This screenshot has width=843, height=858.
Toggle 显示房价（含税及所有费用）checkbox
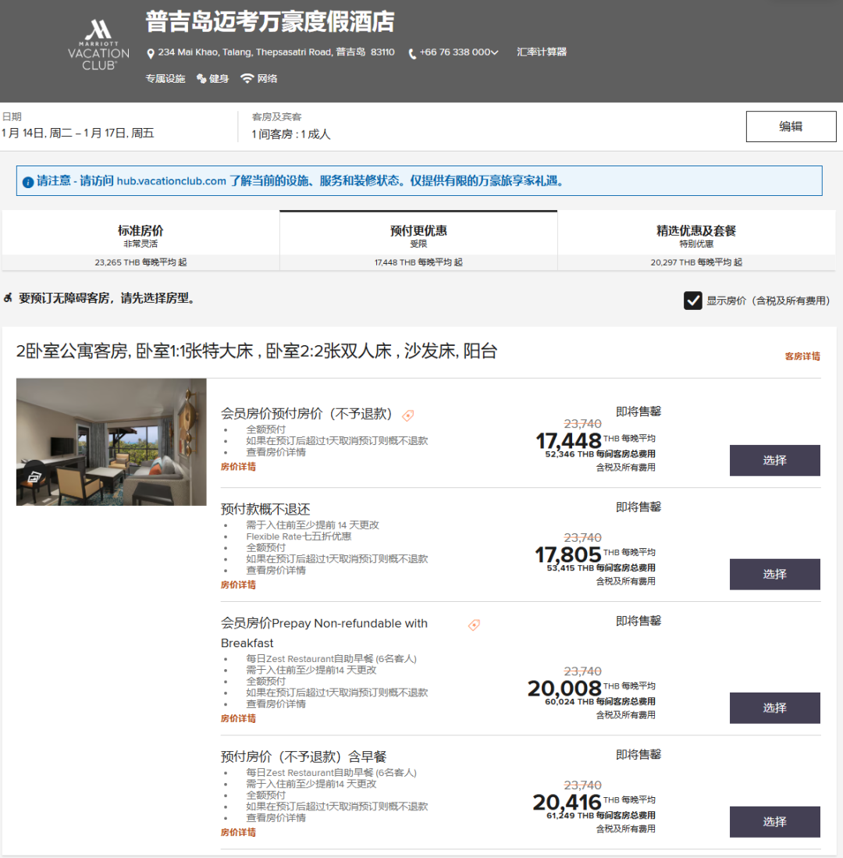[692, 301]
